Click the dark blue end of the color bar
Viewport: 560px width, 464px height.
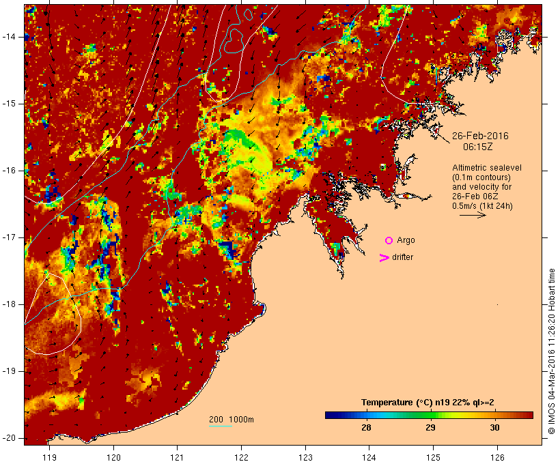click(328, 415)
